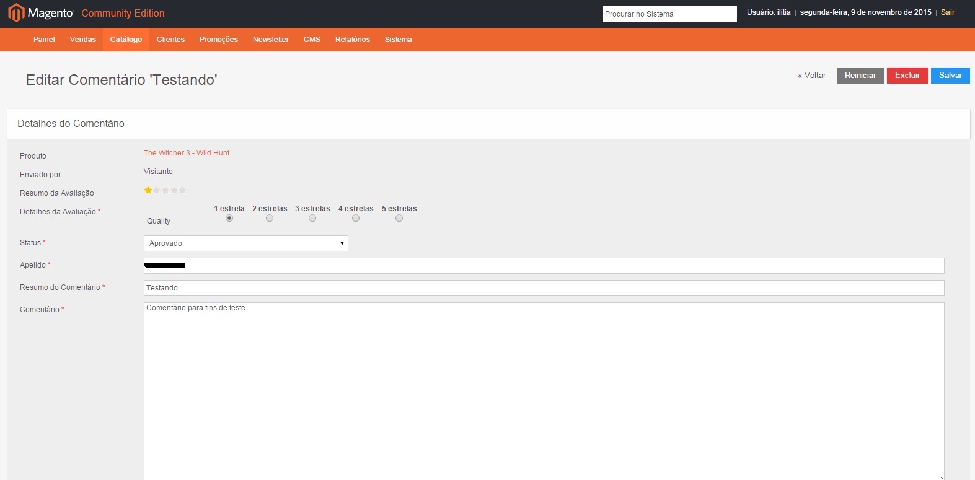Select the 2 estrelas radio button

click(x=270, y=218)
